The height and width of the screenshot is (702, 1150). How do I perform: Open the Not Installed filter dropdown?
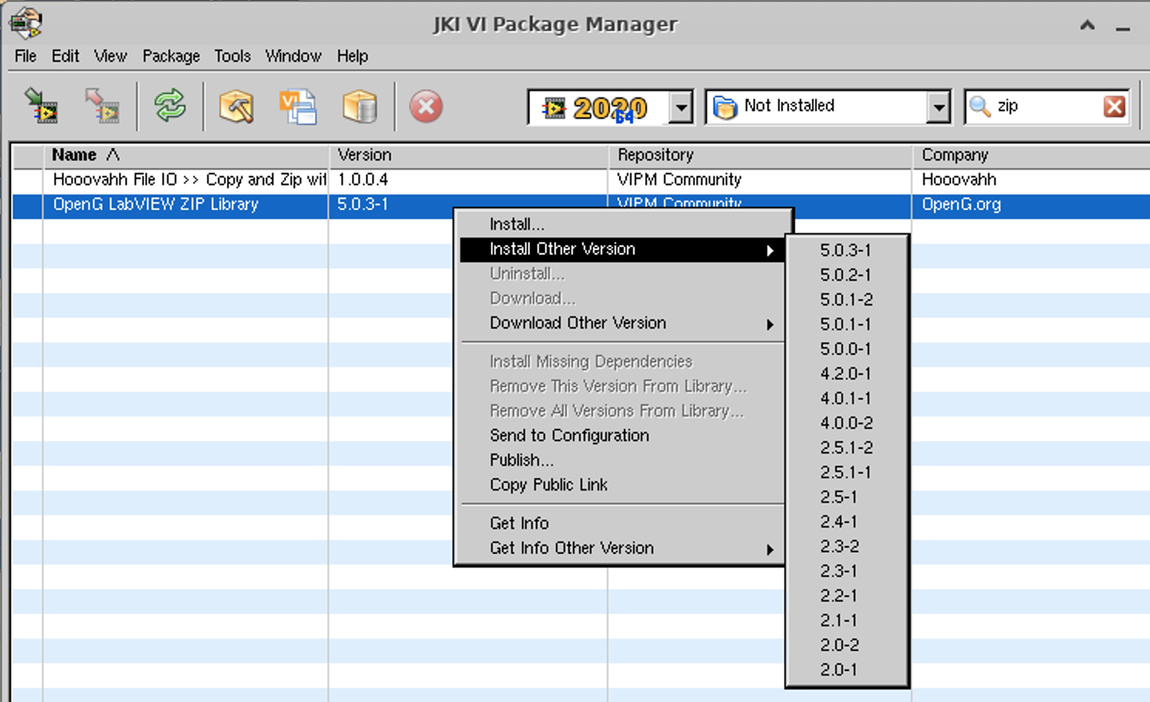pyautogui.click(x=939, y=107)
